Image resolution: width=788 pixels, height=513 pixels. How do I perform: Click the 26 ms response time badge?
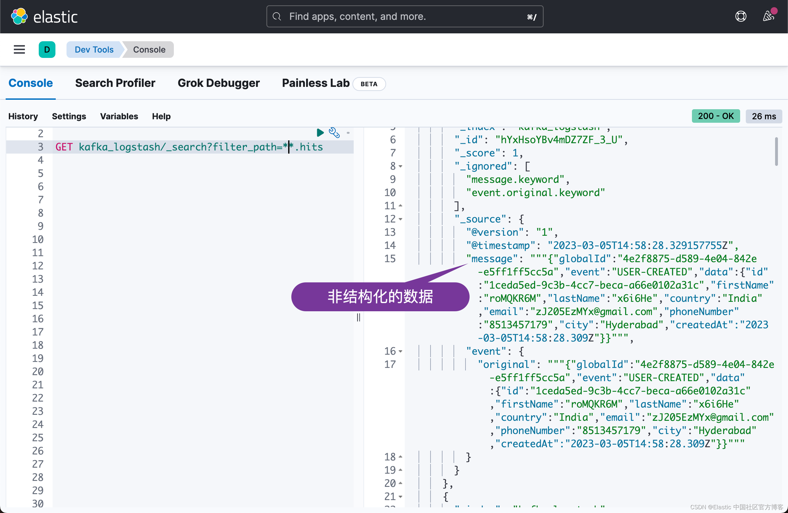click(763, 116)
